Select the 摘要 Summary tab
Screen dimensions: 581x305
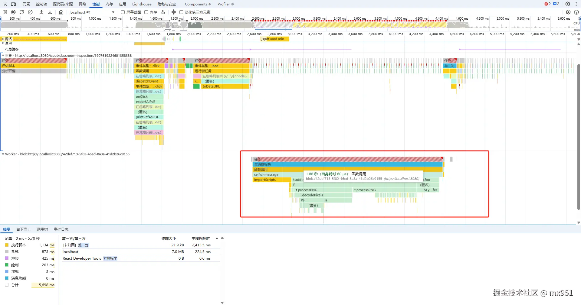7,229
